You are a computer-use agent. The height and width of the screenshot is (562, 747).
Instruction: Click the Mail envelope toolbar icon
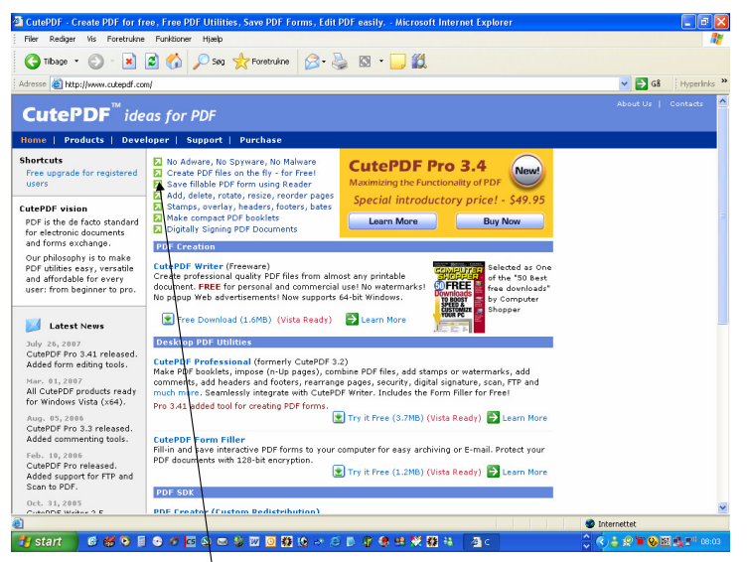(x=312, y=62)
